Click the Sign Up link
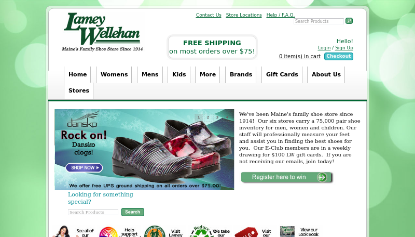The width and height of the screenshot is (415, 237). [x=344, y=48]
